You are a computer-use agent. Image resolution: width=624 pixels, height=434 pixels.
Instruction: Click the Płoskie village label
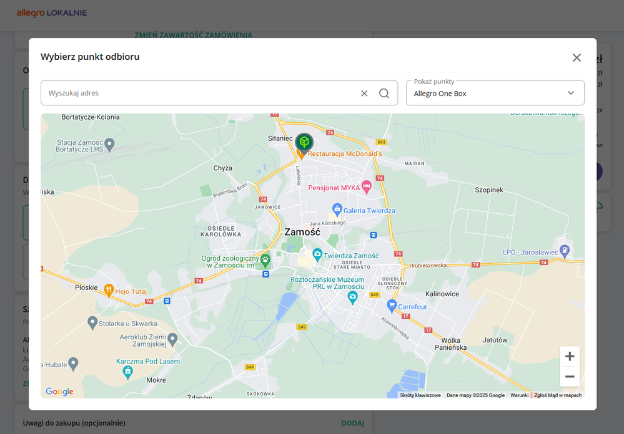86,287
